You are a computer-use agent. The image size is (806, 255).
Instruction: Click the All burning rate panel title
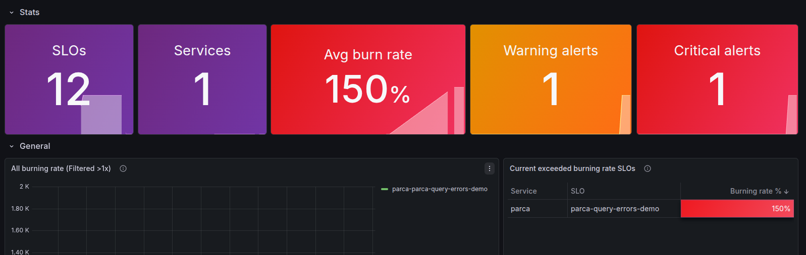61,168
